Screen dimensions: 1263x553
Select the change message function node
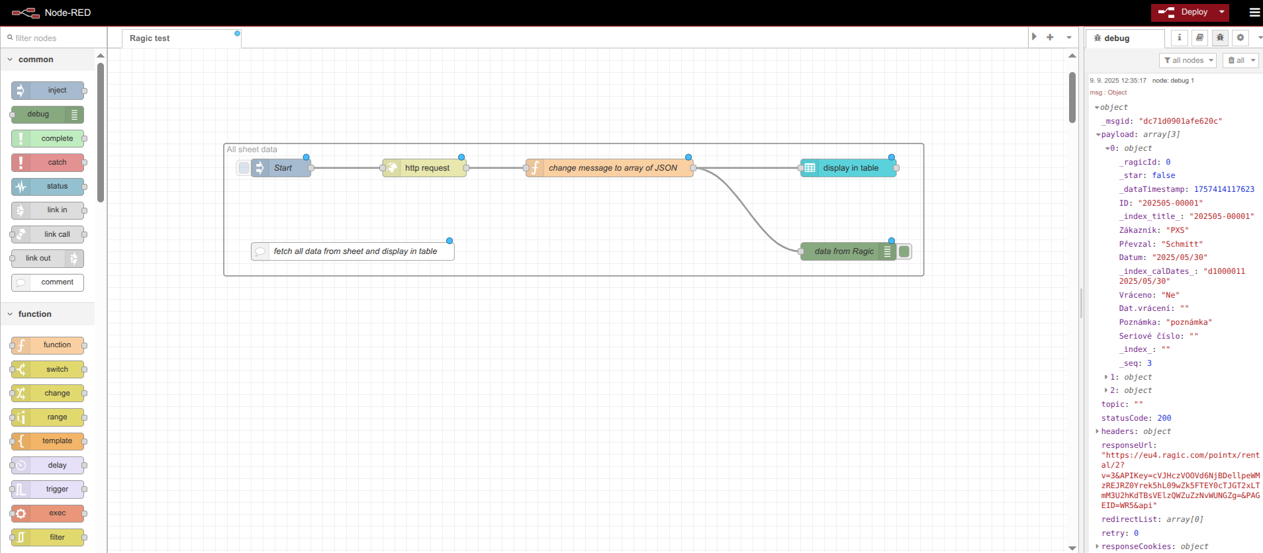(x=612, y=168)
